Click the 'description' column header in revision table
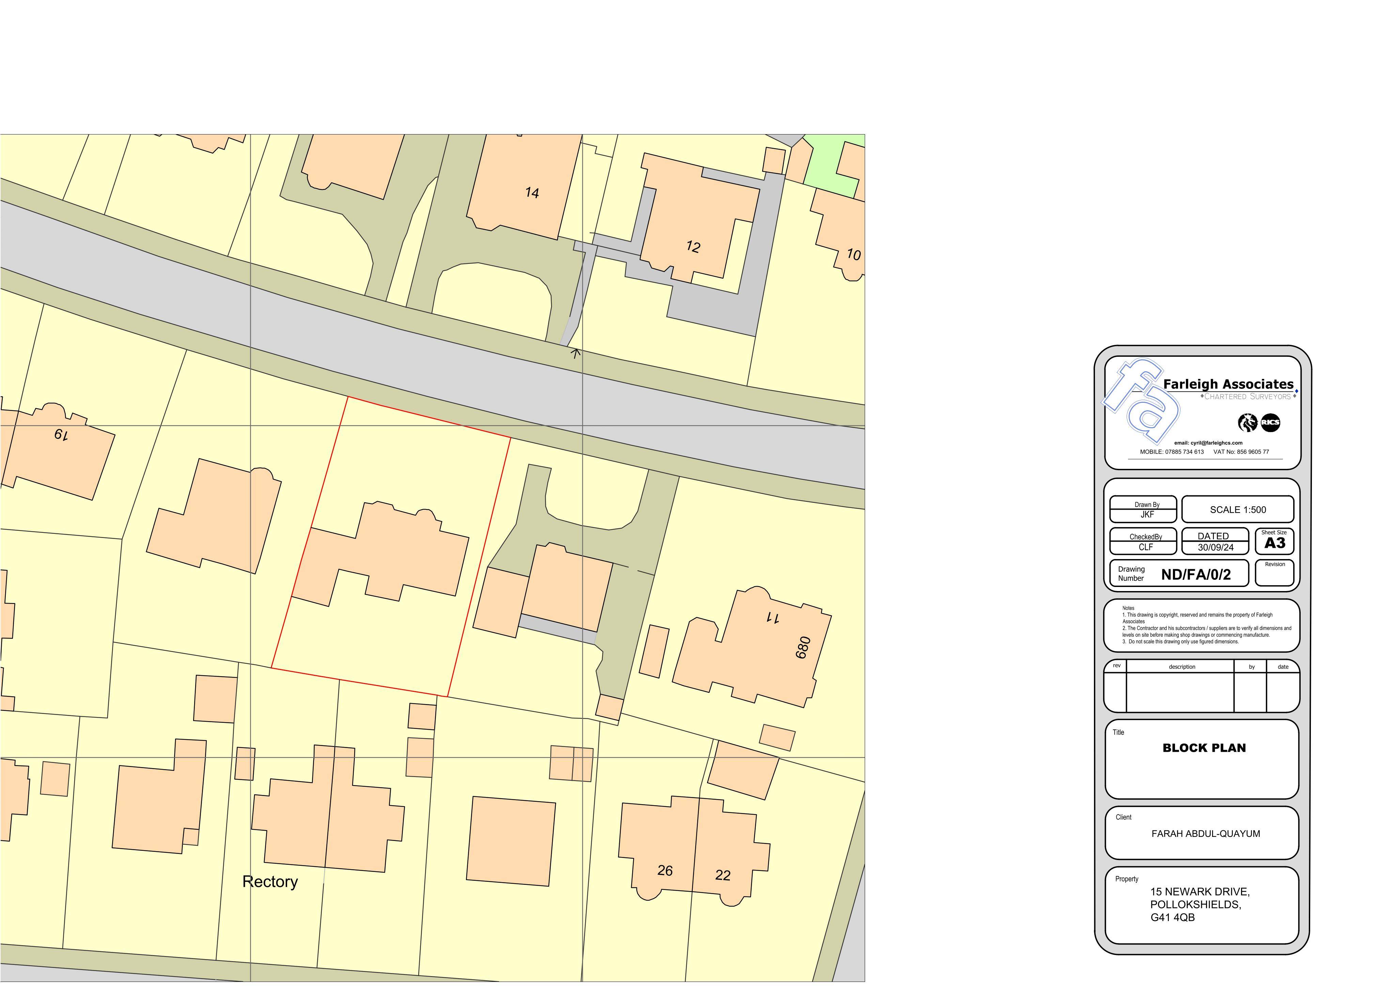 [x=1182, y=666]
